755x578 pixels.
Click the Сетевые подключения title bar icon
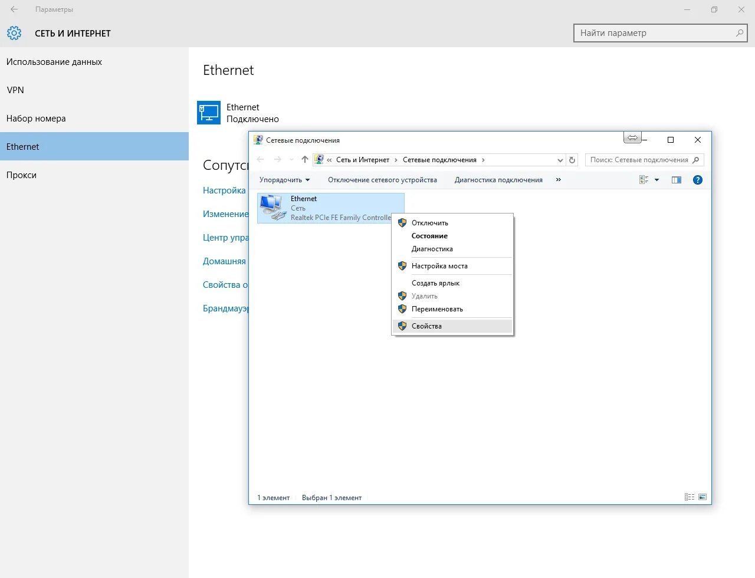click(x=258, y=140)
